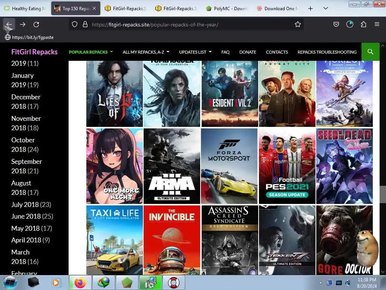The image size is (386, 290).
Task: Open the Contacts page
Action: [277, 52]
